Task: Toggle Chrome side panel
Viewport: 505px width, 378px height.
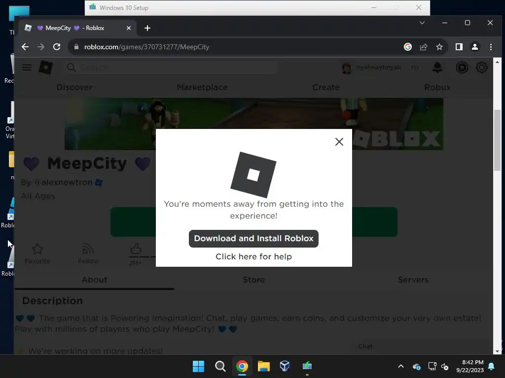Action: (x=459, y=47)
